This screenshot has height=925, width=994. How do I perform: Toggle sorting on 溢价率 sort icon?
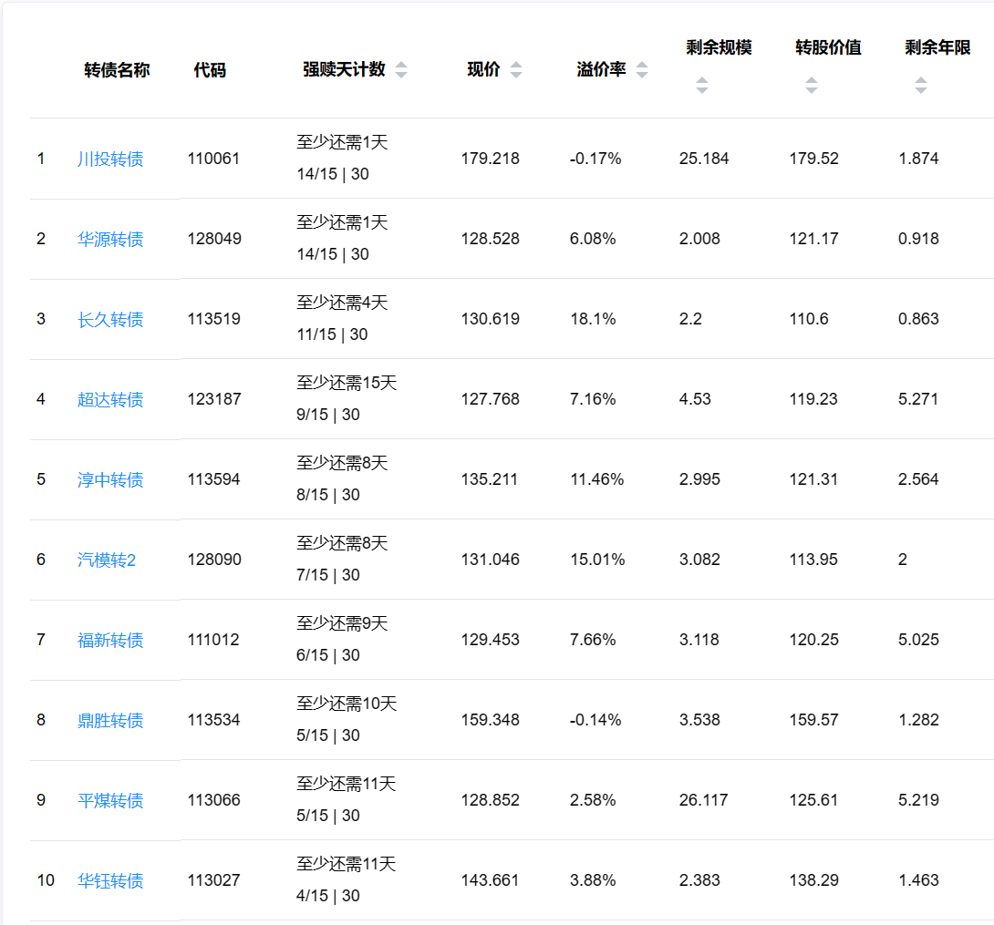click(x=642, y=70)
